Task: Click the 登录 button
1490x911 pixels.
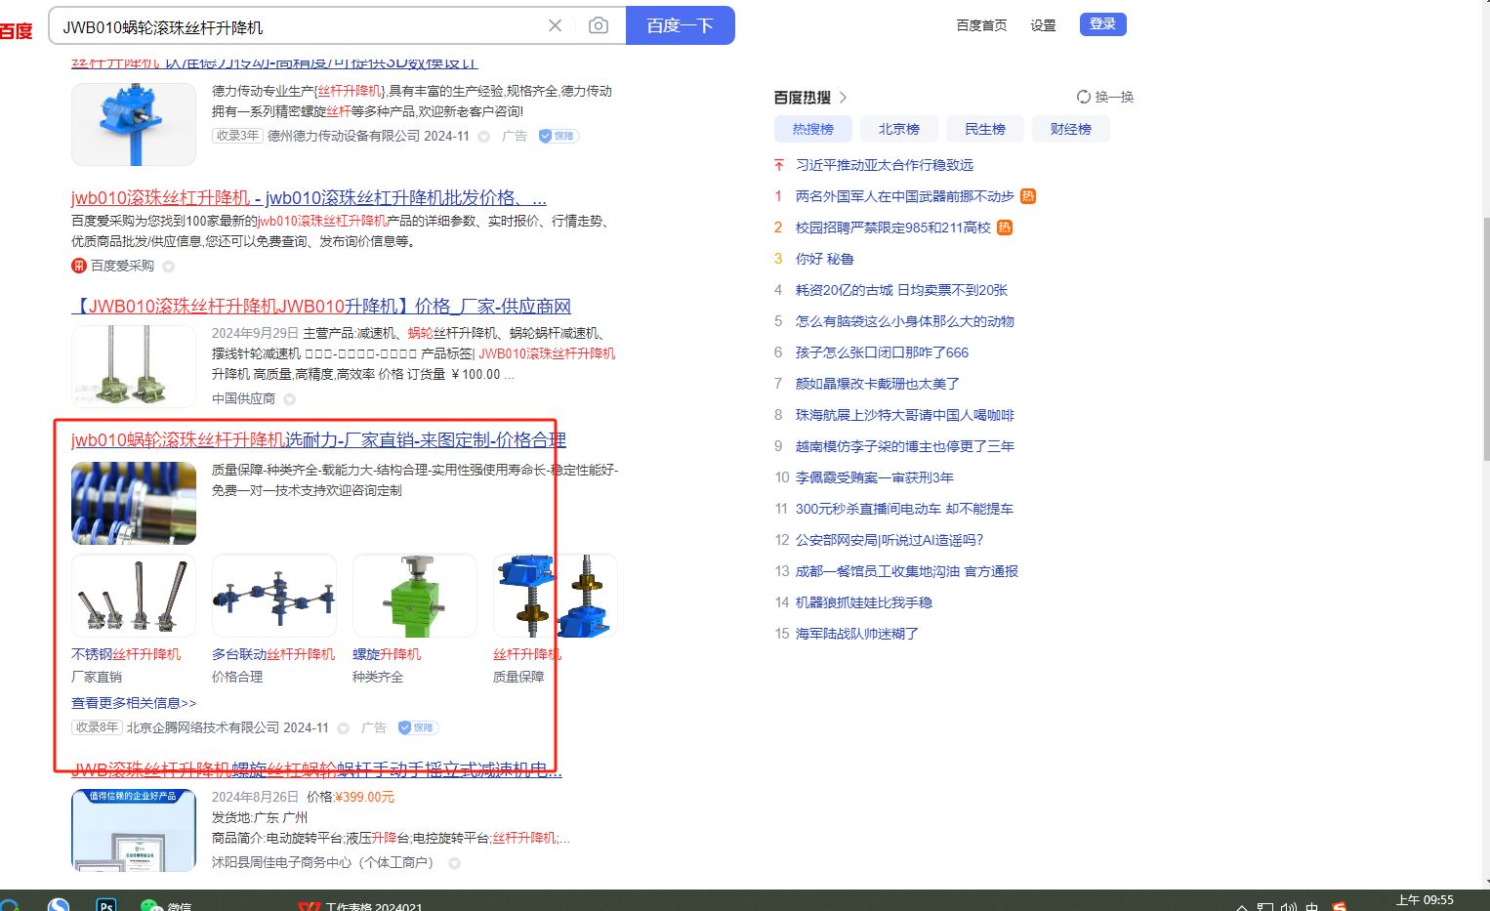Action: [1103, 24]
